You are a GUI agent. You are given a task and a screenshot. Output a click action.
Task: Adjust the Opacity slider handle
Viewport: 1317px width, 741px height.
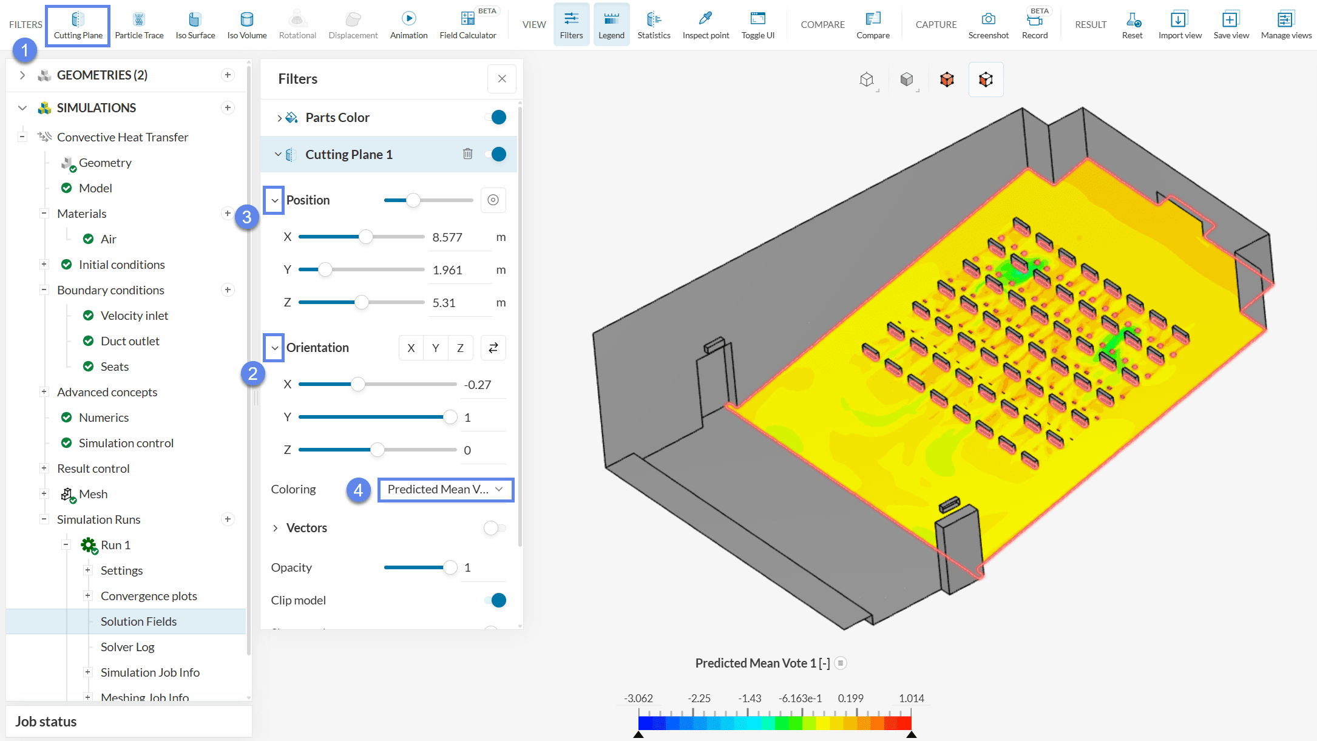(x=450, y=567)
